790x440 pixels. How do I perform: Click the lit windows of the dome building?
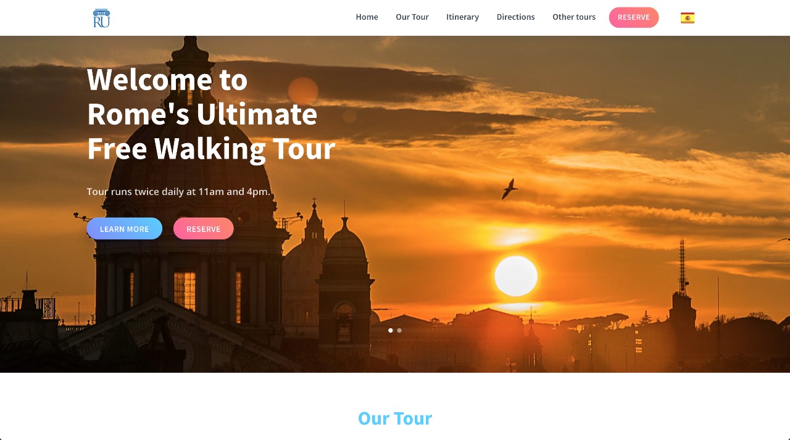coord(185,290)
